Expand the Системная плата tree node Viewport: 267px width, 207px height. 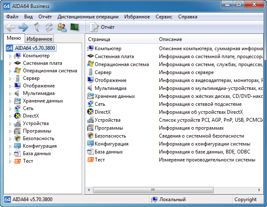(x=10, y=63)
